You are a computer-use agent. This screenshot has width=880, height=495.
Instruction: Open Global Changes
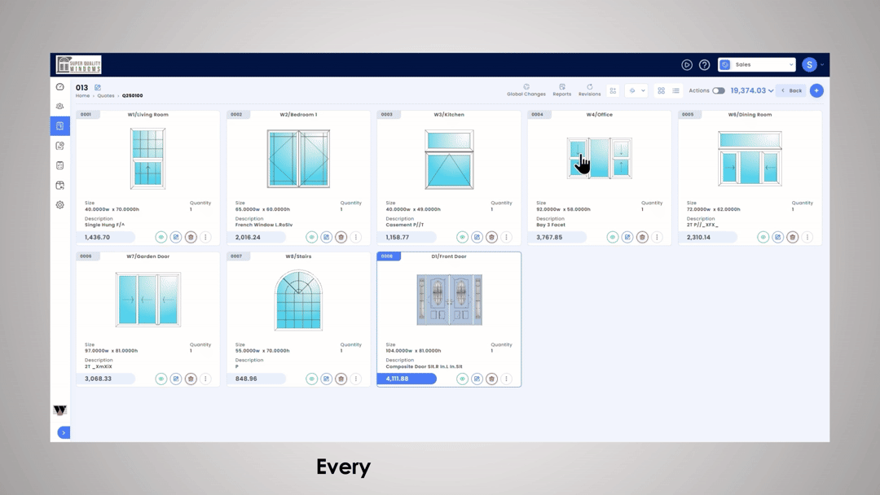pos(526,90)
